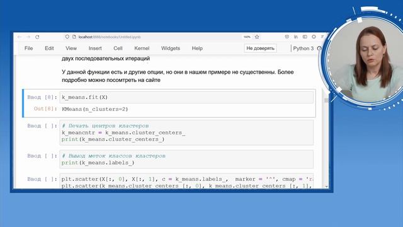The image size is (403, 227).
Task: Click the k_means.fit(X) code cell
Action: [x=186, y=97]
